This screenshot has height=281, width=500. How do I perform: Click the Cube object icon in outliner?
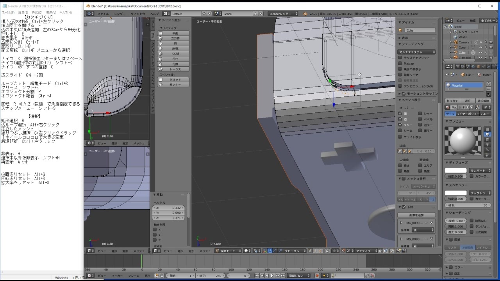(x=455, y=52)
